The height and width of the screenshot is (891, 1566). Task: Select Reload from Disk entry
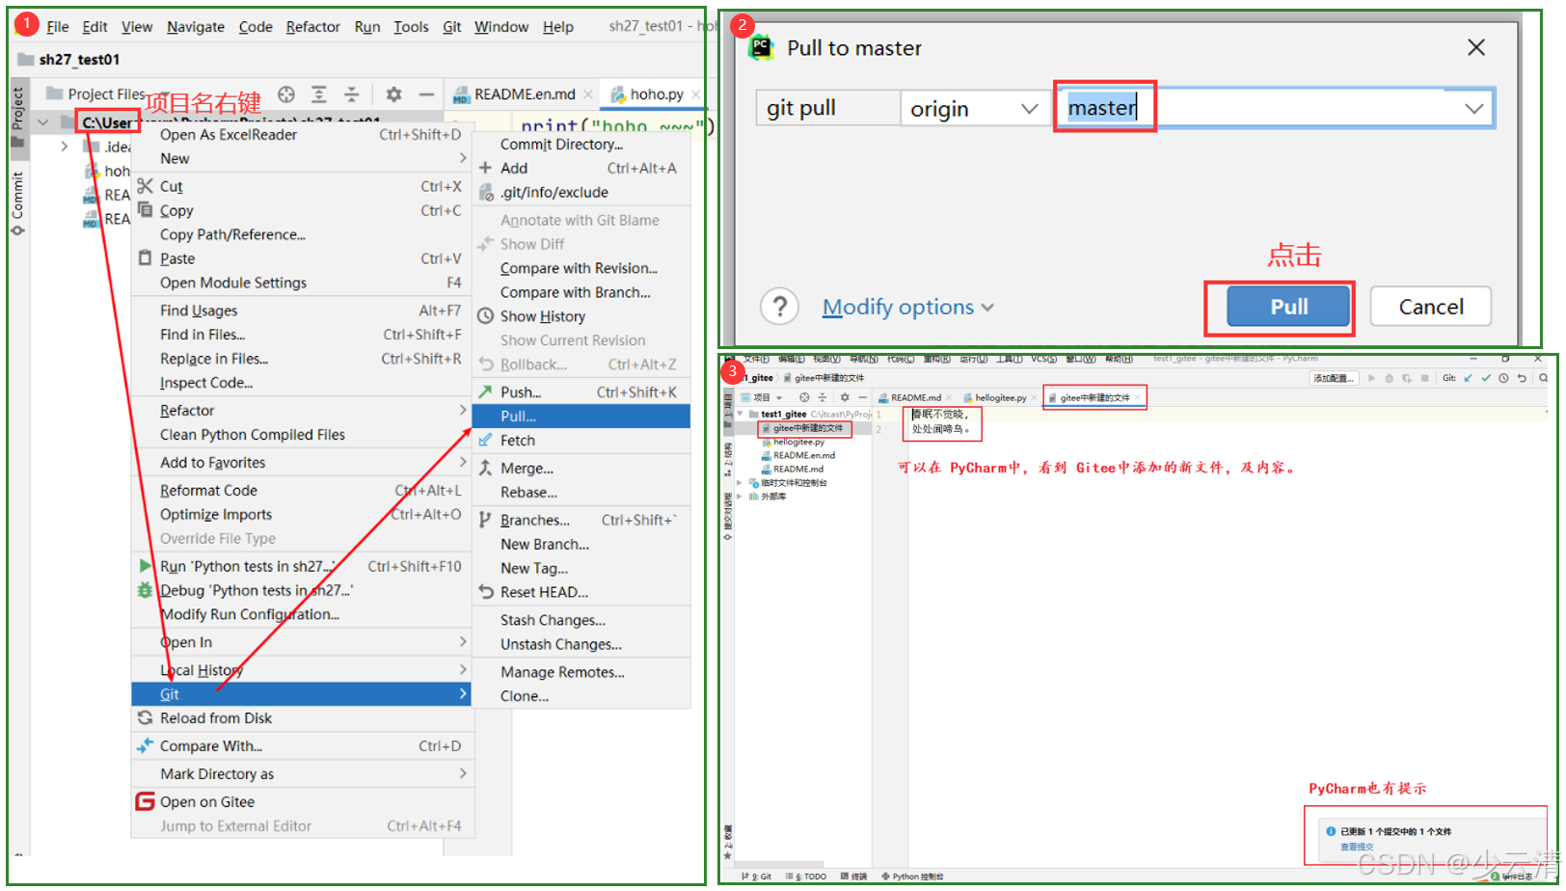301,718
